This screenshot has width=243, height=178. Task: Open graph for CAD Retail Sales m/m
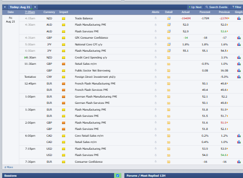click(x=239, y=142)
